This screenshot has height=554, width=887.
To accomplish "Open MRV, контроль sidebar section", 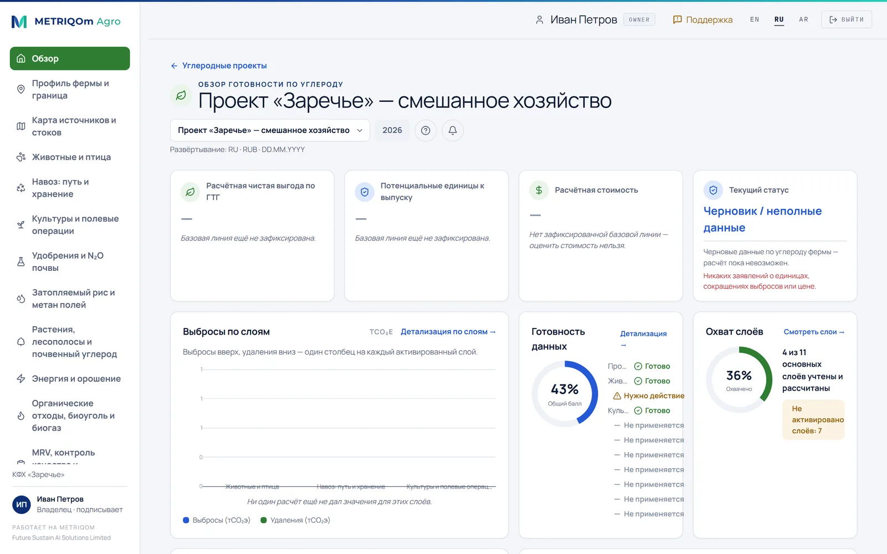I will click(x=70, y=454).
